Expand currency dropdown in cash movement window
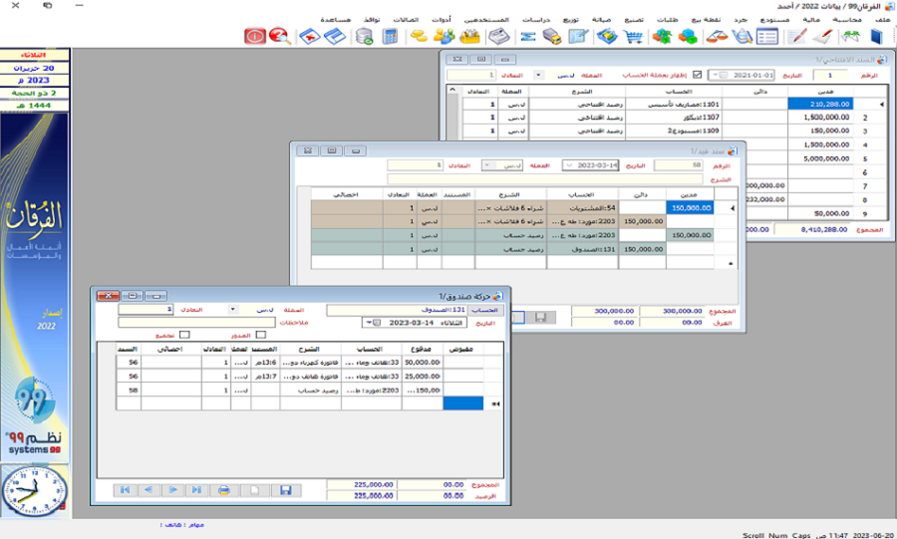The image size is (897, 539). point(233,310)
